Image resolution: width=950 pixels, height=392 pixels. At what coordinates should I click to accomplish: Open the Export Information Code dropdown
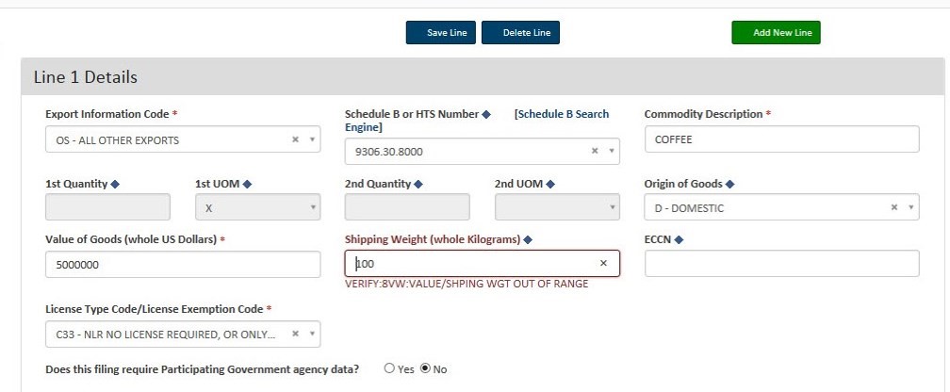pos(183,139)
